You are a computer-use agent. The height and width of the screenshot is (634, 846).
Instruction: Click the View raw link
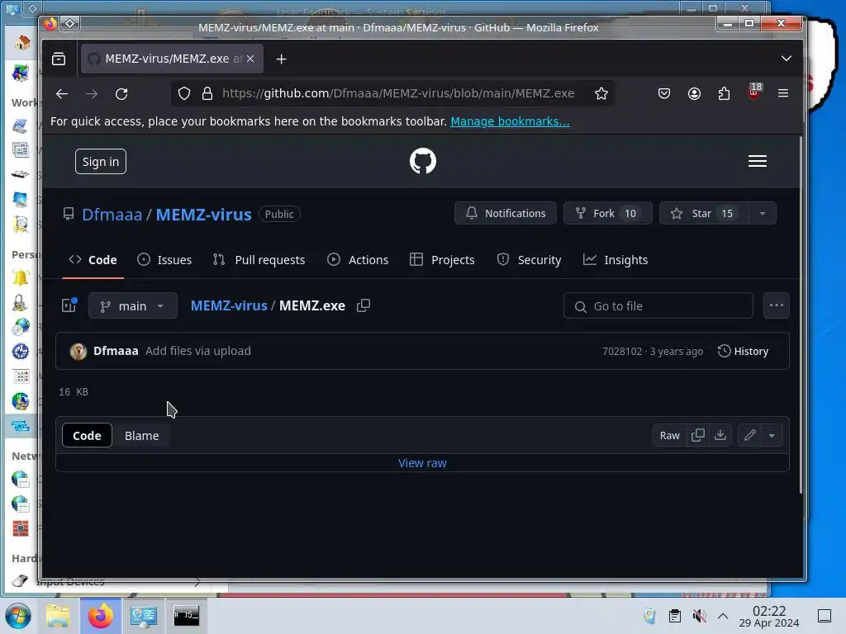point(422,463)
